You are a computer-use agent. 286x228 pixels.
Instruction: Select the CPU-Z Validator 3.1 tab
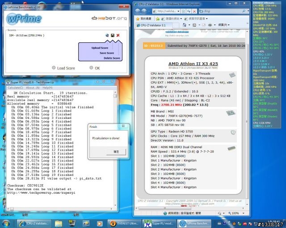point(154,25)
